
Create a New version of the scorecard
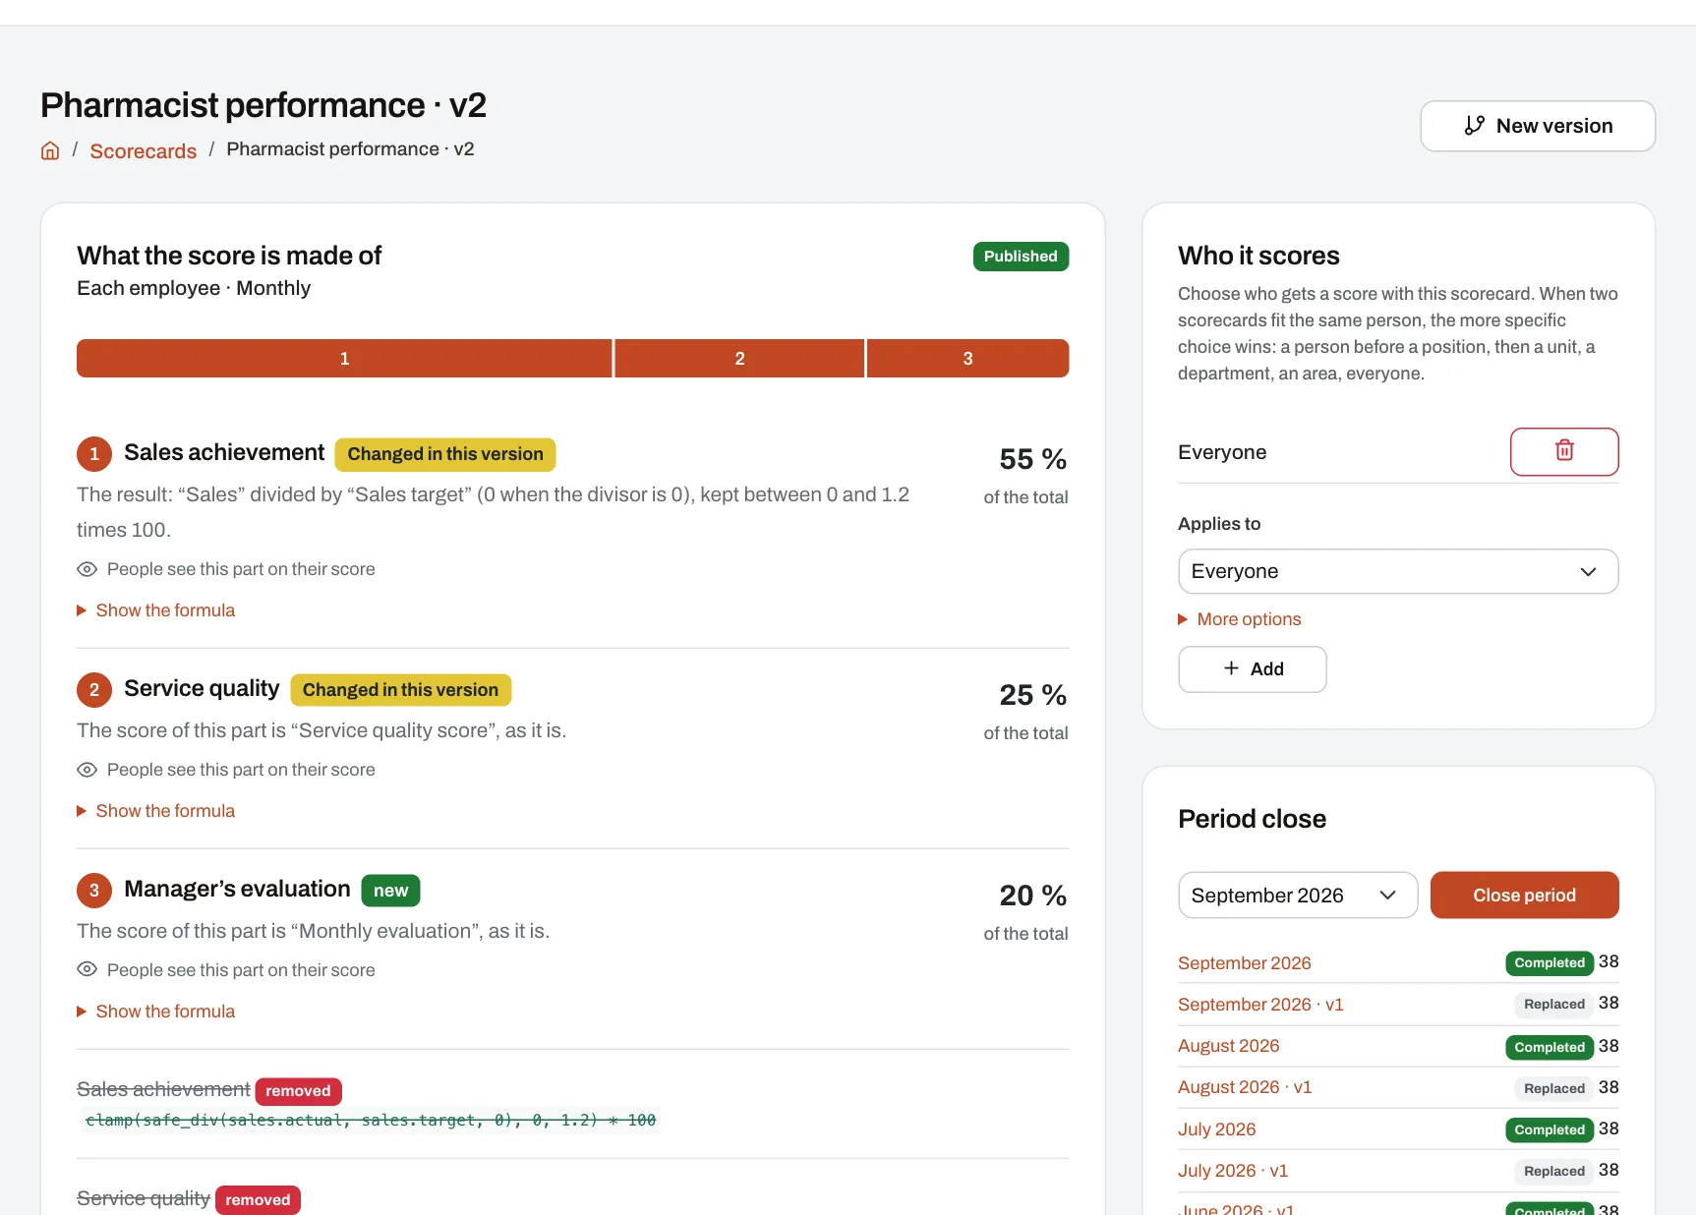[1537, 126]
